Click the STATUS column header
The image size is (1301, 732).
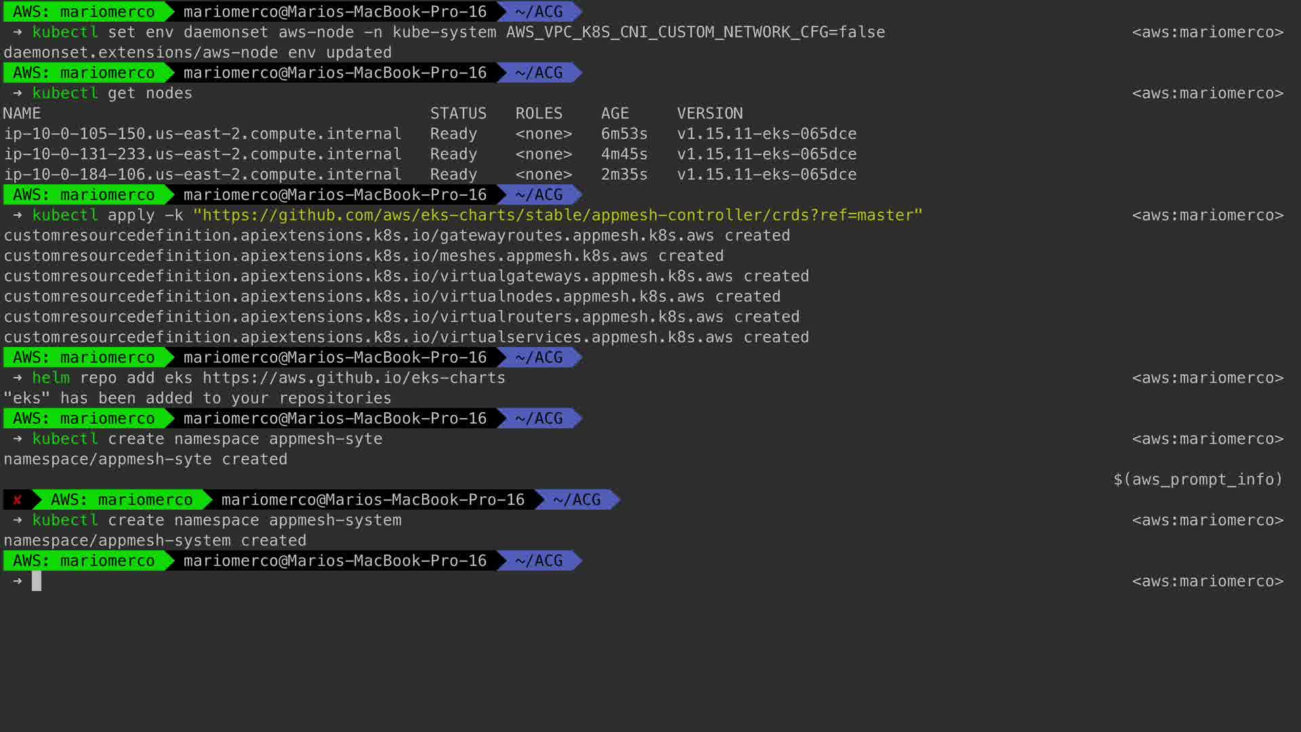[x=458, y=114]
